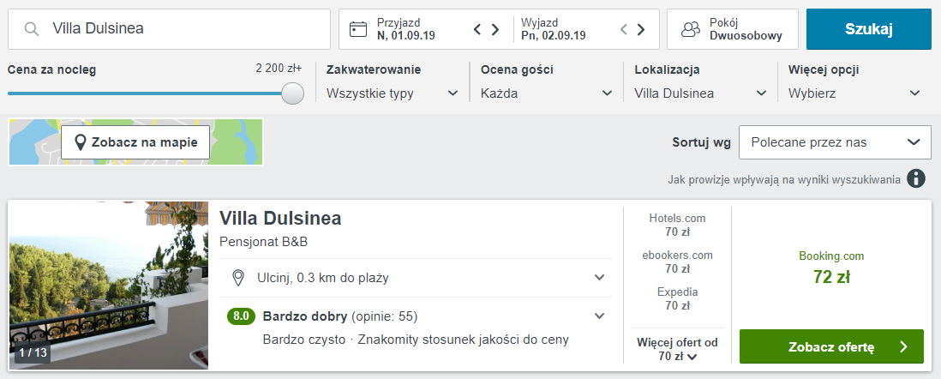Click the commission info icon
Viewport: 941px width, 379px height.
(x=916, y=179)
